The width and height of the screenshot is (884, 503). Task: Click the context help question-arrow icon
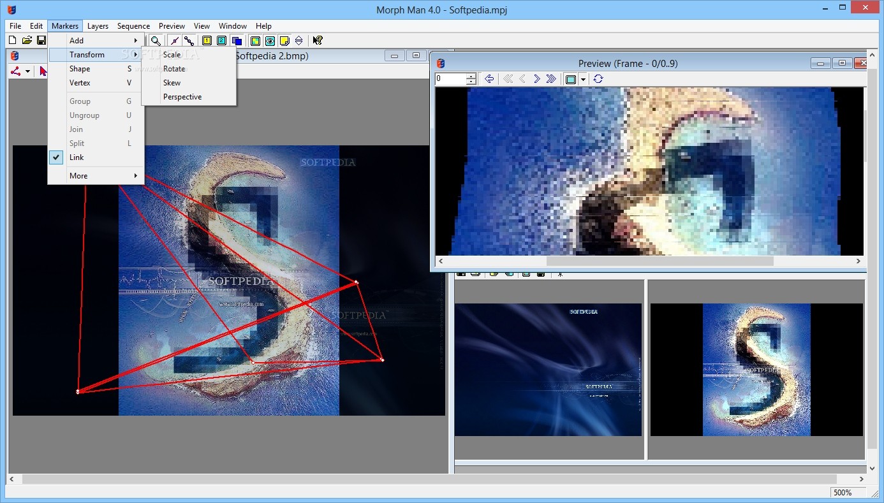[318, 41]
